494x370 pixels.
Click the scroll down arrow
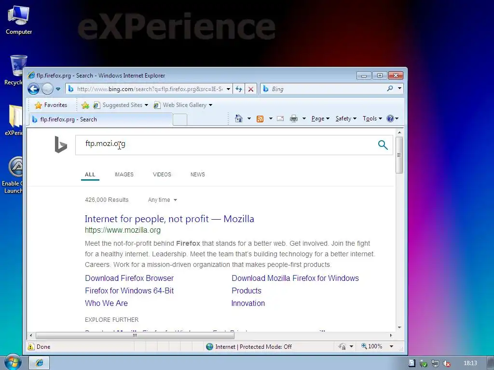399,327
